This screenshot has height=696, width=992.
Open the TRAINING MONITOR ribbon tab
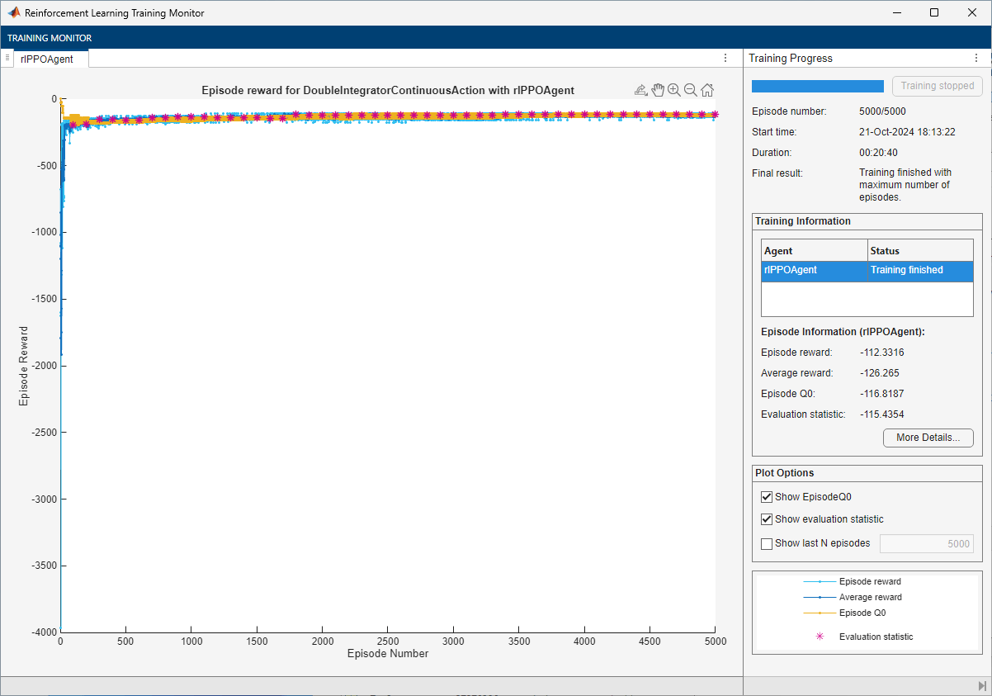pos(50,38)
